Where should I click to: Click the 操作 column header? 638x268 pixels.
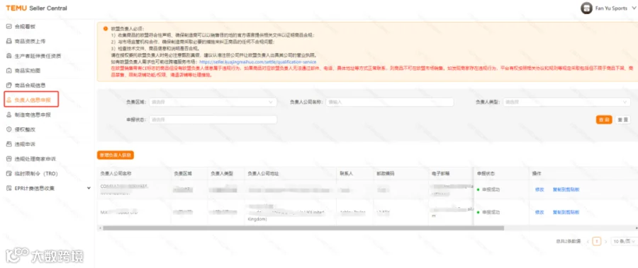[x=537, y=173]
